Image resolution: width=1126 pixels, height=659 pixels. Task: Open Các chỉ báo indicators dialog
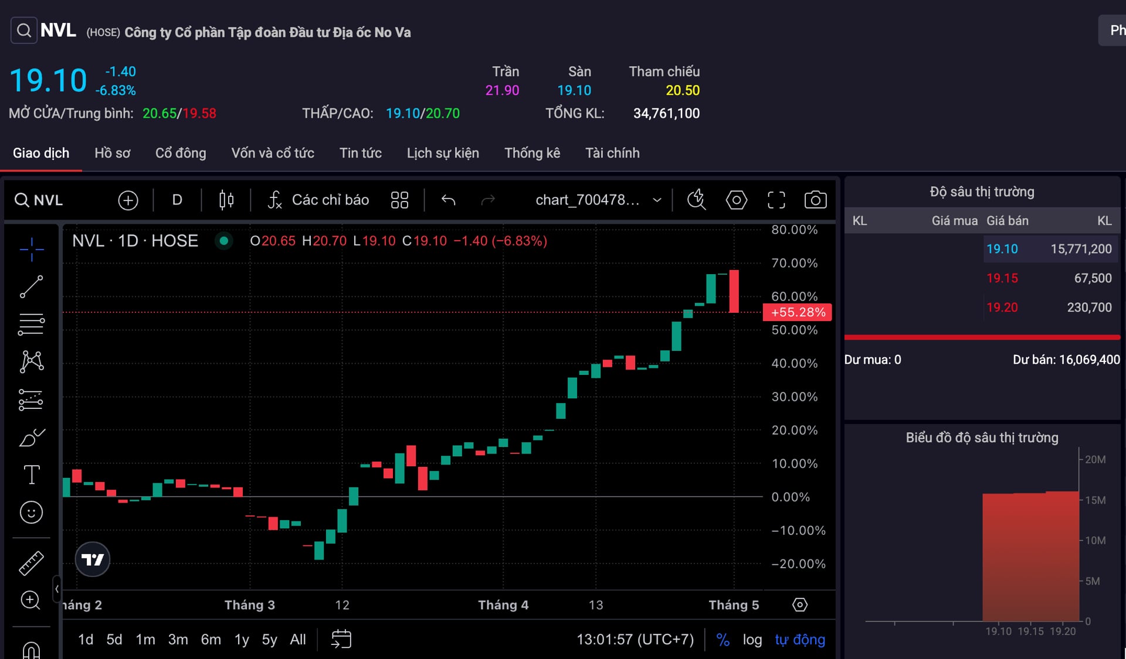(318, 200)
